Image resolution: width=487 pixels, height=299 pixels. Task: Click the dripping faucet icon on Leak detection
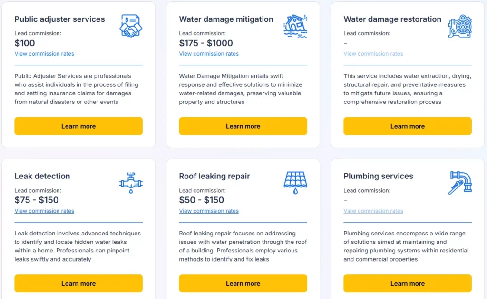(130, 183)
